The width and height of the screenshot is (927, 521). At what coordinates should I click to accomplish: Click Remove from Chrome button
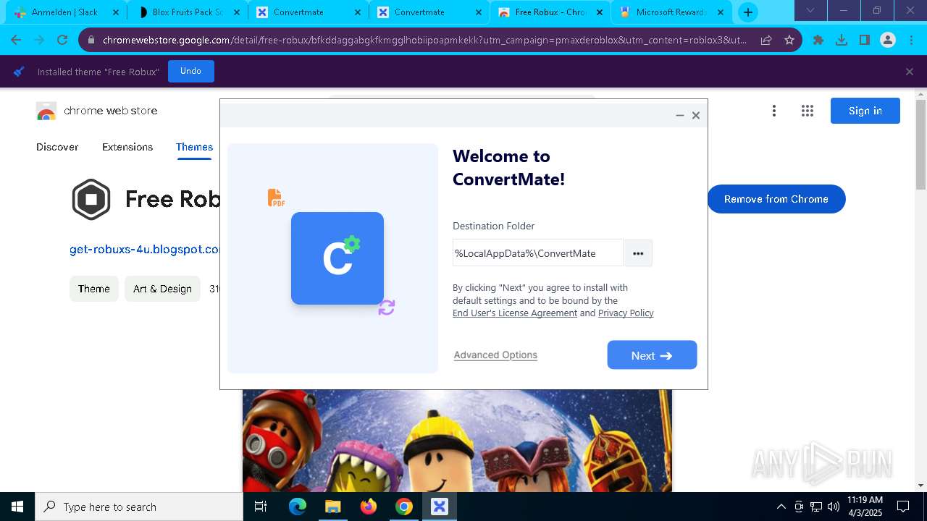tap(776, 199)
